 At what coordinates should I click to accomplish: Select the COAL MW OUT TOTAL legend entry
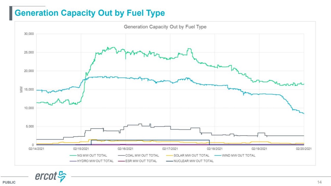click(x=138, y=156)
